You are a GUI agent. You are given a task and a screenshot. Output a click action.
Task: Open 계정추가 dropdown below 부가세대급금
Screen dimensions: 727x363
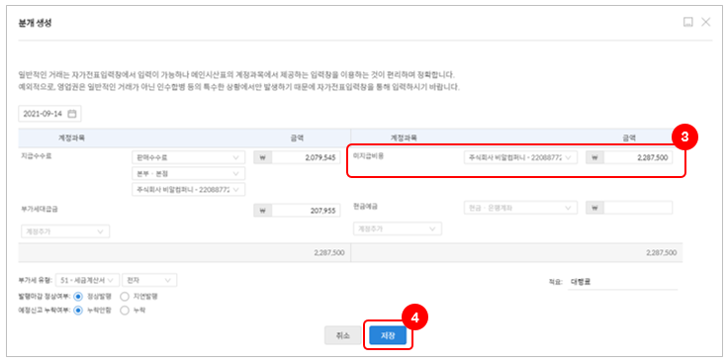65,231
